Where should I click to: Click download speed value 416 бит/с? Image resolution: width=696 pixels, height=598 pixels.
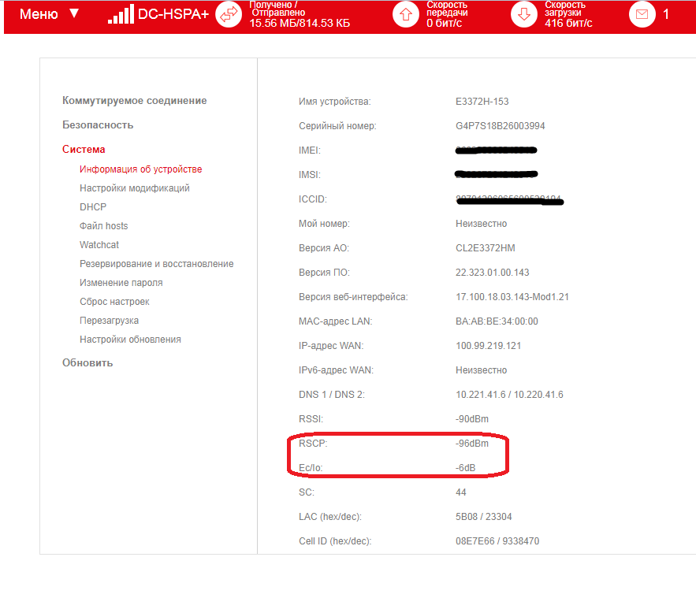pos(568,23)
